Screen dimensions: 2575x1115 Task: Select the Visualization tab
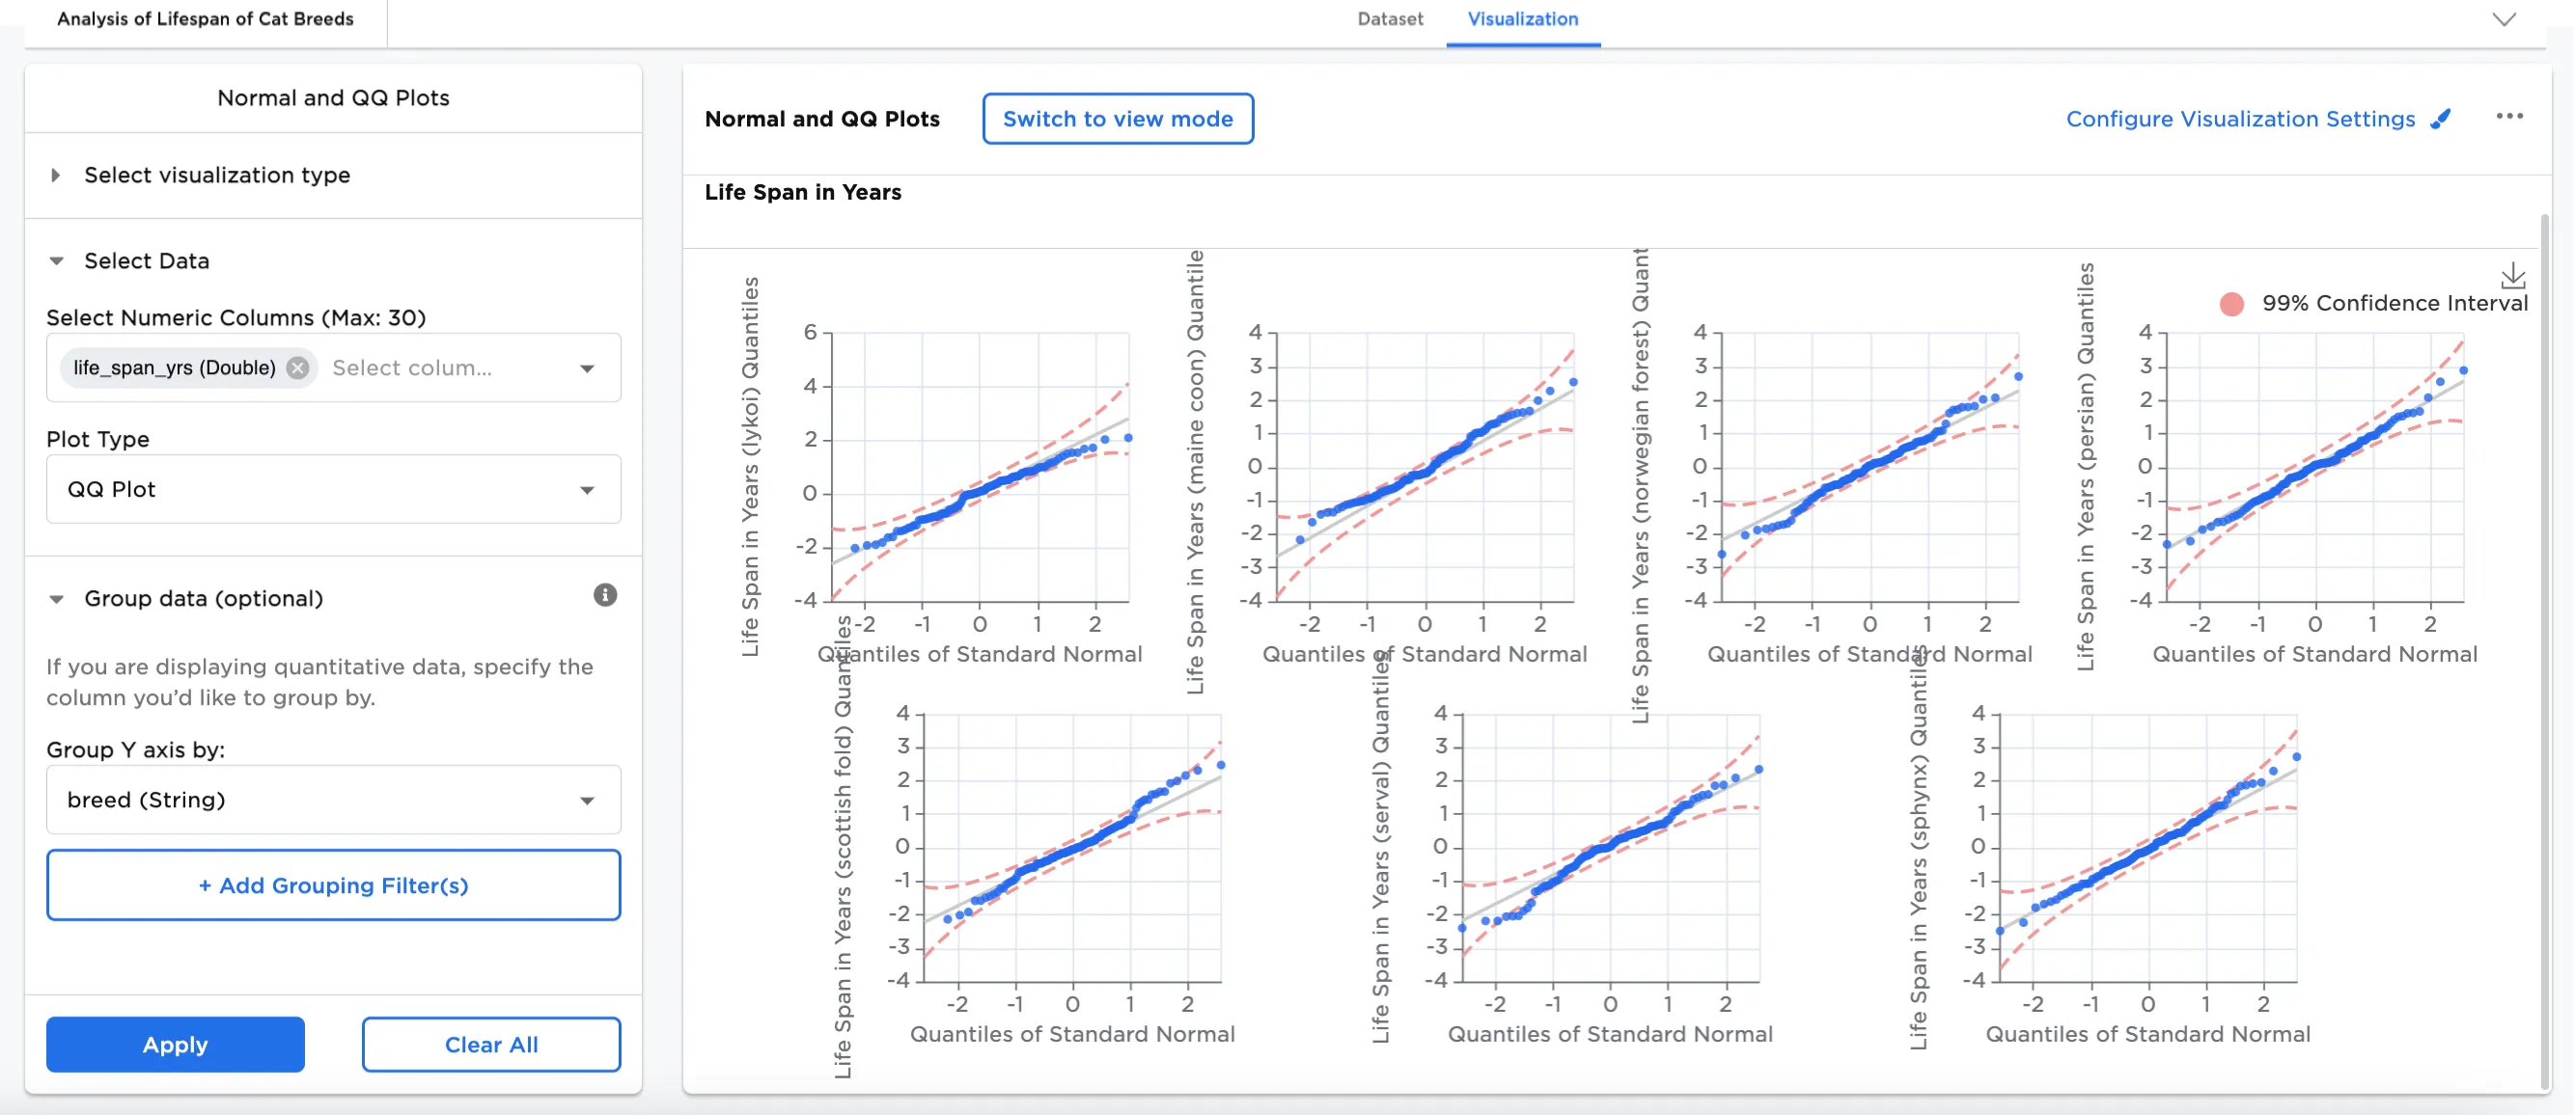pyautogui.click(x=1521, y=19)
